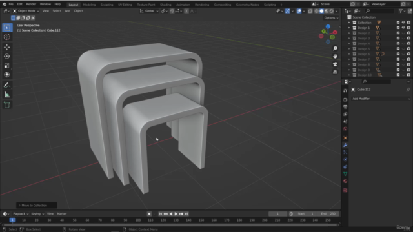This screenshot has height=232, width=413.
Task: Expand the Move to Collection panel
Action: pos(36,206)
